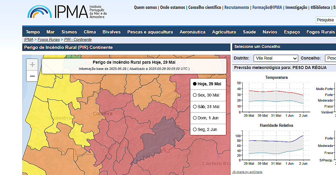This screenshot has height=175, width=336.
Task: Click the IPMA logo
Action: pyautogui.click(x=67, y=12)
